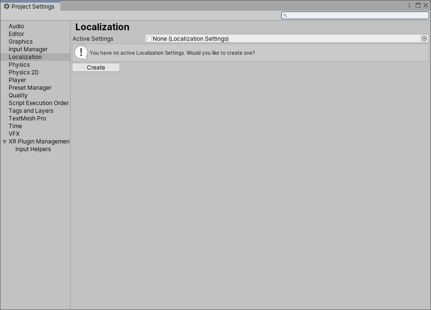Open Script Execution Order settings

pos(38,103)
